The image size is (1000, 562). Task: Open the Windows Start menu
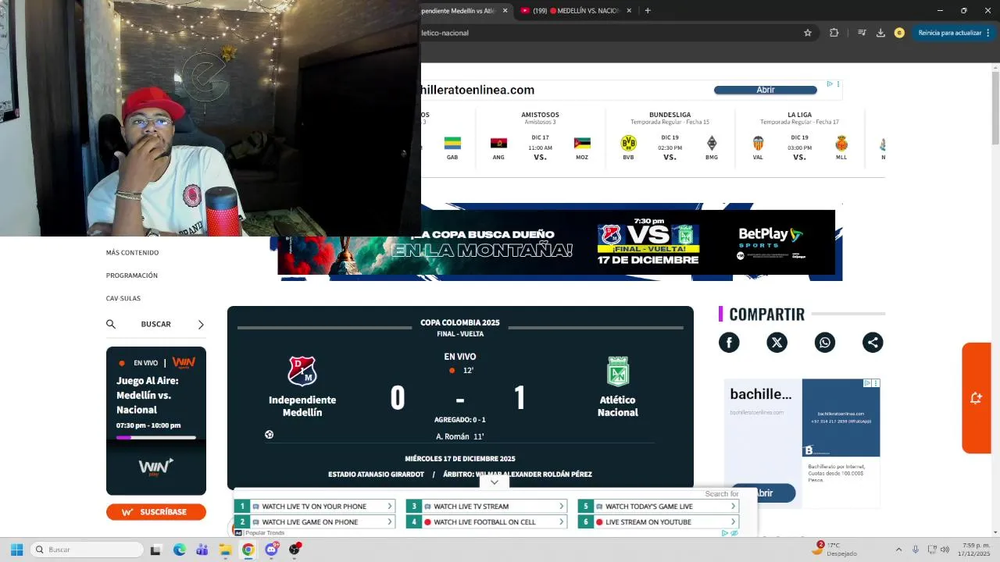point(16,550)
